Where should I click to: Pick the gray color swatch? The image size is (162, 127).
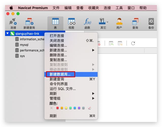coord(83,108)
